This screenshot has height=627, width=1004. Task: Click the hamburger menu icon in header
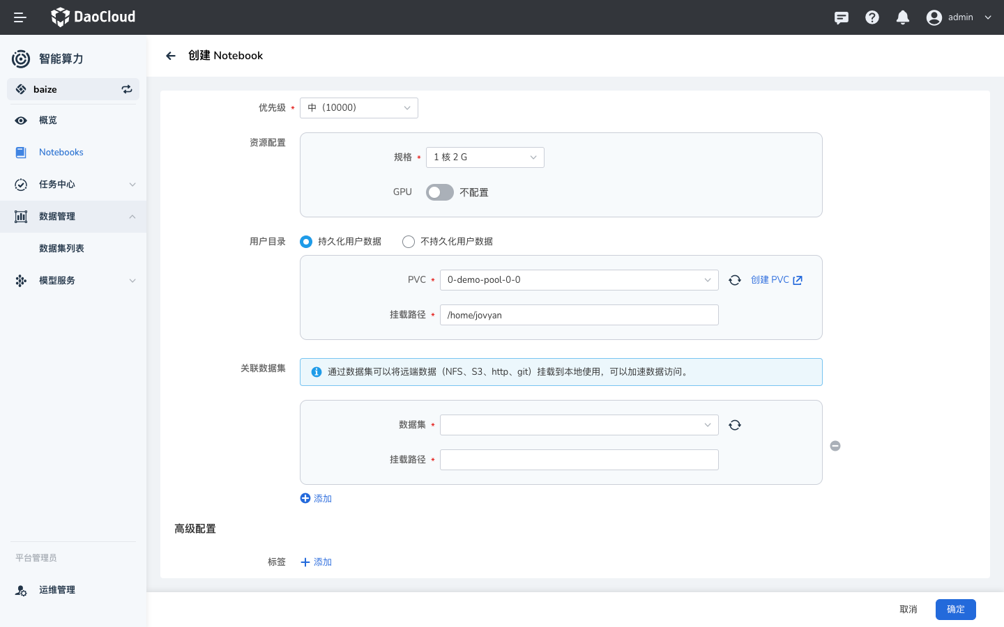coord(20,17)
